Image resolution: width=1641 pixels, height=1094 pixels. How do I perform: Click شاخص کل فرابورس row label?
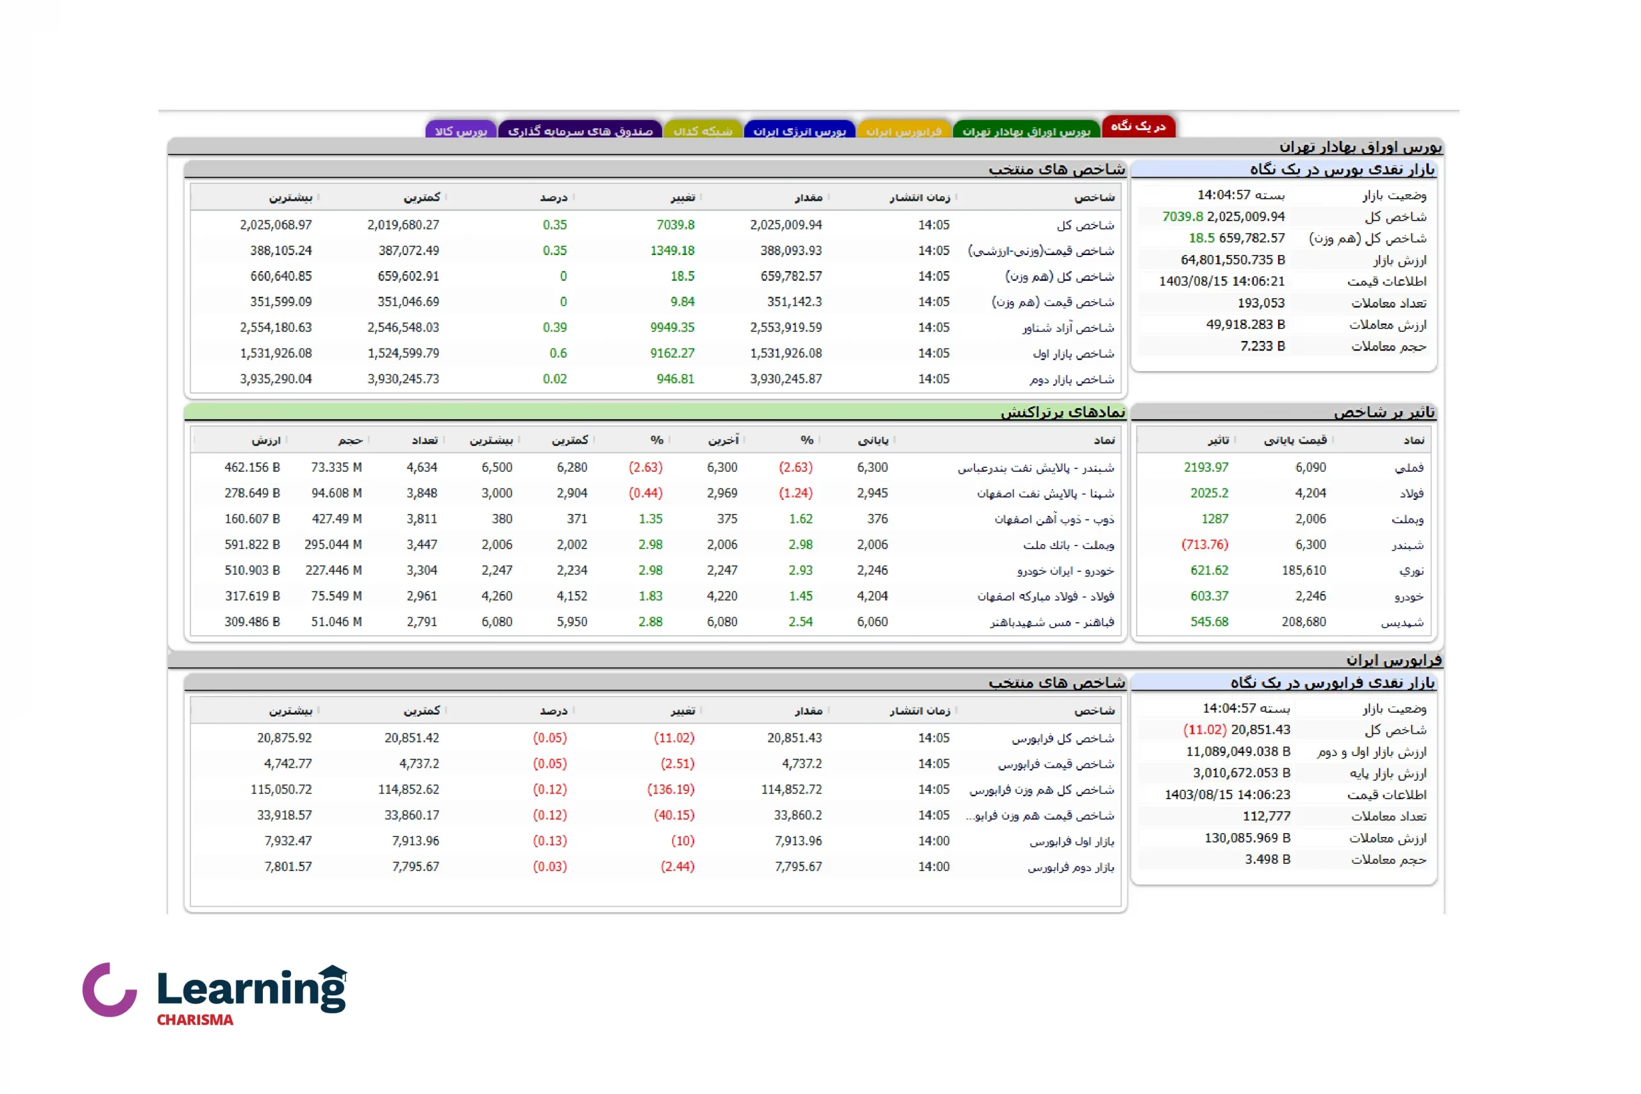pyautogui.click(x=1063, y=738)
